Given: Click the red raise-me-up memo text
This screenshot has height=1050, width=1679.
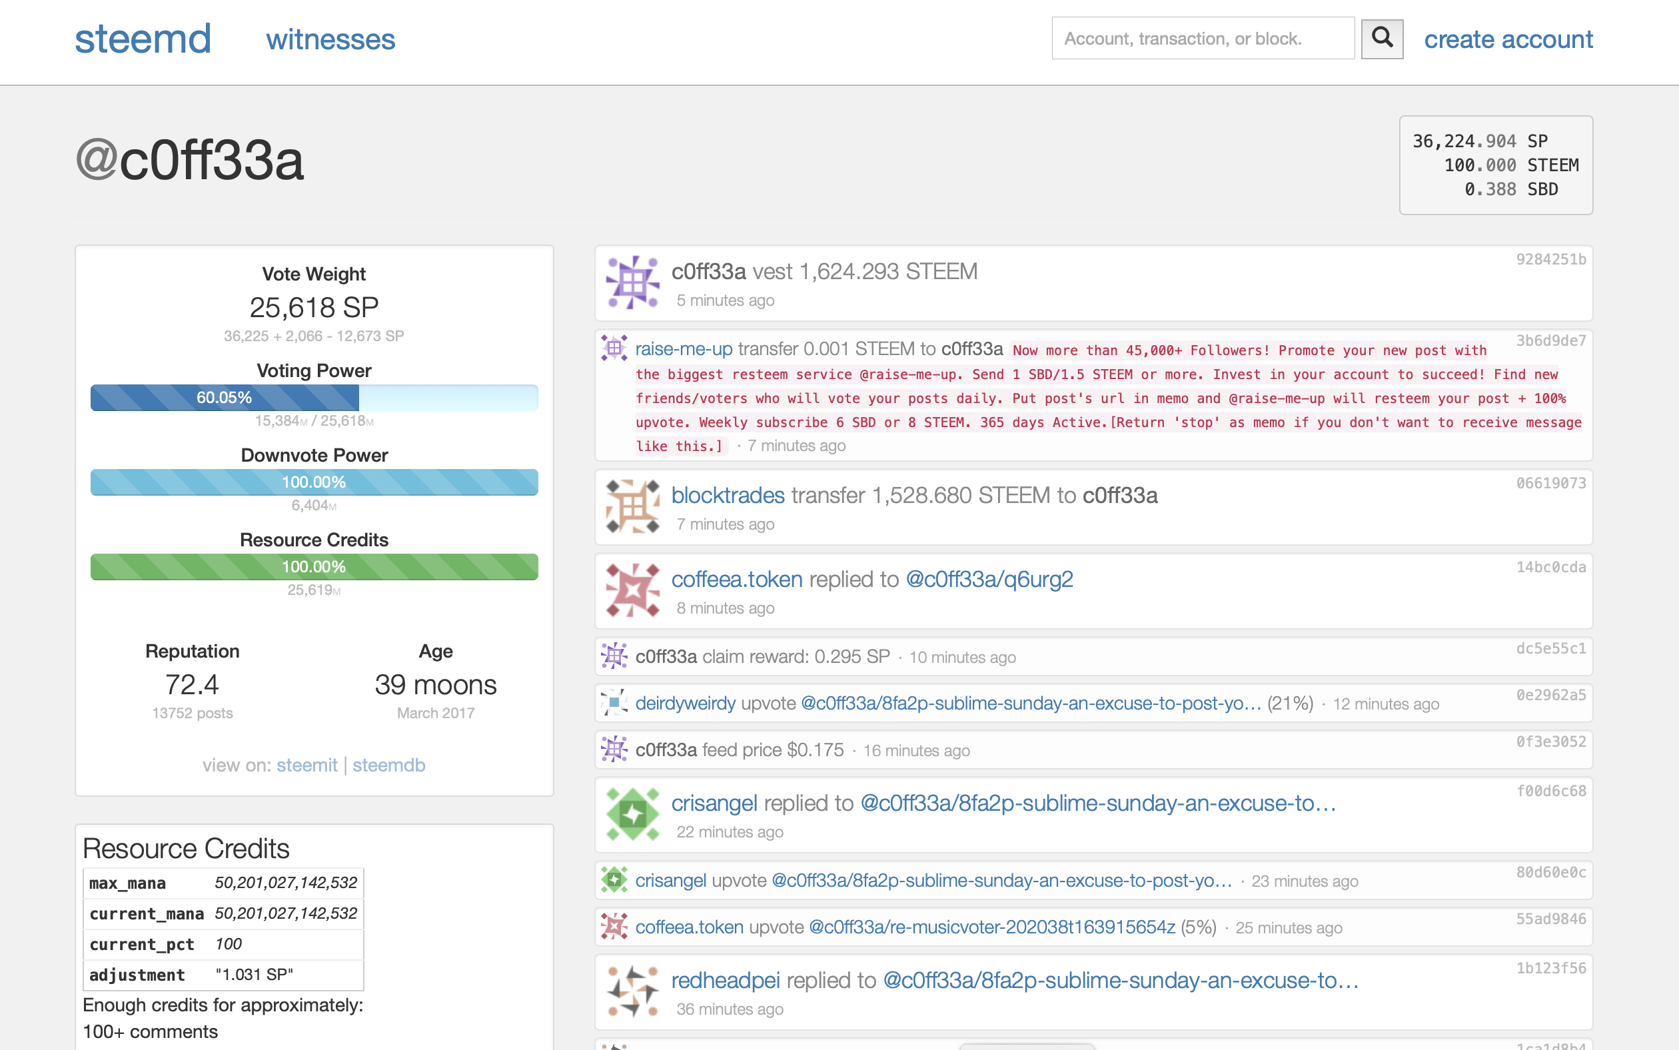Looking at the screenshot, I should (1108, 398).
